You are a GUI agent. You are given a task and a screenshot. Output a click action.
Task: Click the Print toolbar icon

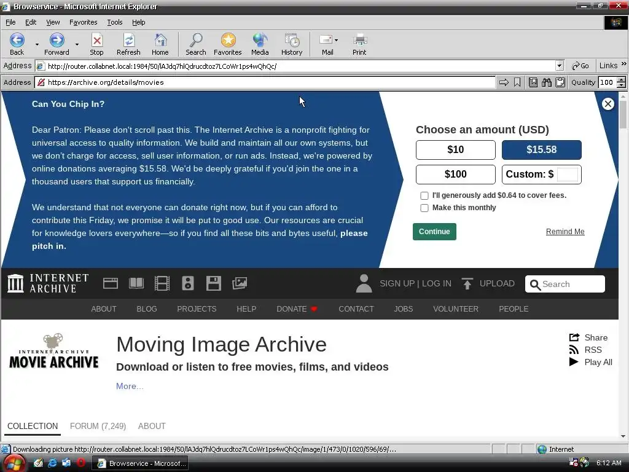359,44
